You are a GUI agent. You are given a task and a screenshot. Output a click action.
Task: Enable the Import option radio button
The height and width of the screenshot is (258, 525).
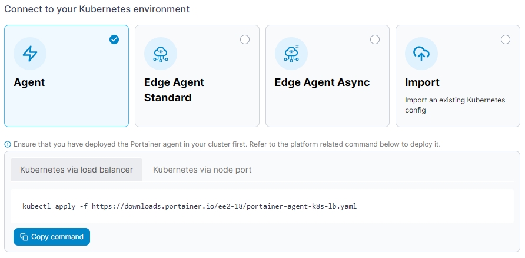pos(506,39)
